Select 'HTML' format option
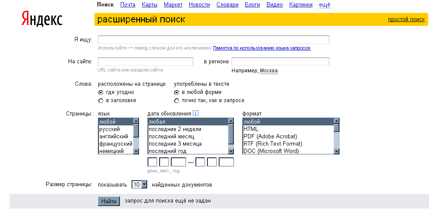This screenshot has height=212, width=445. click(x=288, y=129)
